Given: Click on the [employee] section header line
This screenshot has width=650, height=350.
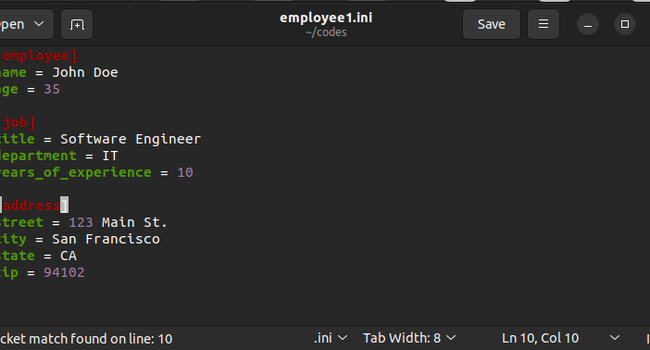Looking at the screenshot, I should [38, 56].
